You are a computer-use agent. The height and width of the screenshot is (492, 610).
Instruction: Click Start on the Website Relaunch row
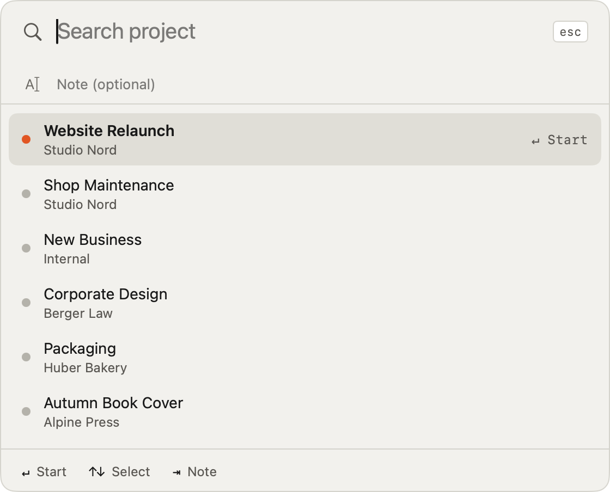559,140
